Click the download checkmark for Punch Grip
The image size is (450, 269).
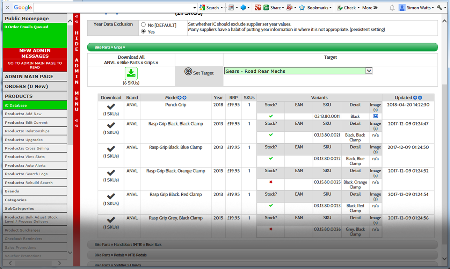[111, 107]
